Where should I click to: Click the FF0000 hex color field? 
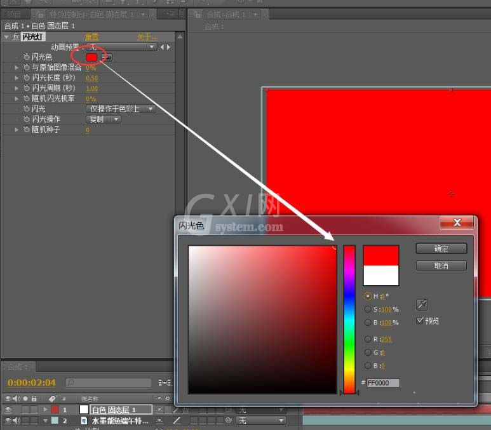coord(383,383)
